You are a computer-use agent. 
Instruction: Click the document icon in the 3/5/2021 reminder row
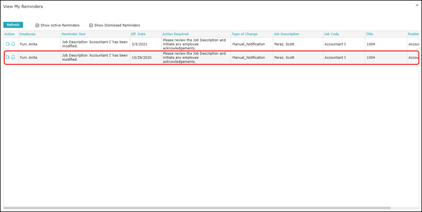8,44
